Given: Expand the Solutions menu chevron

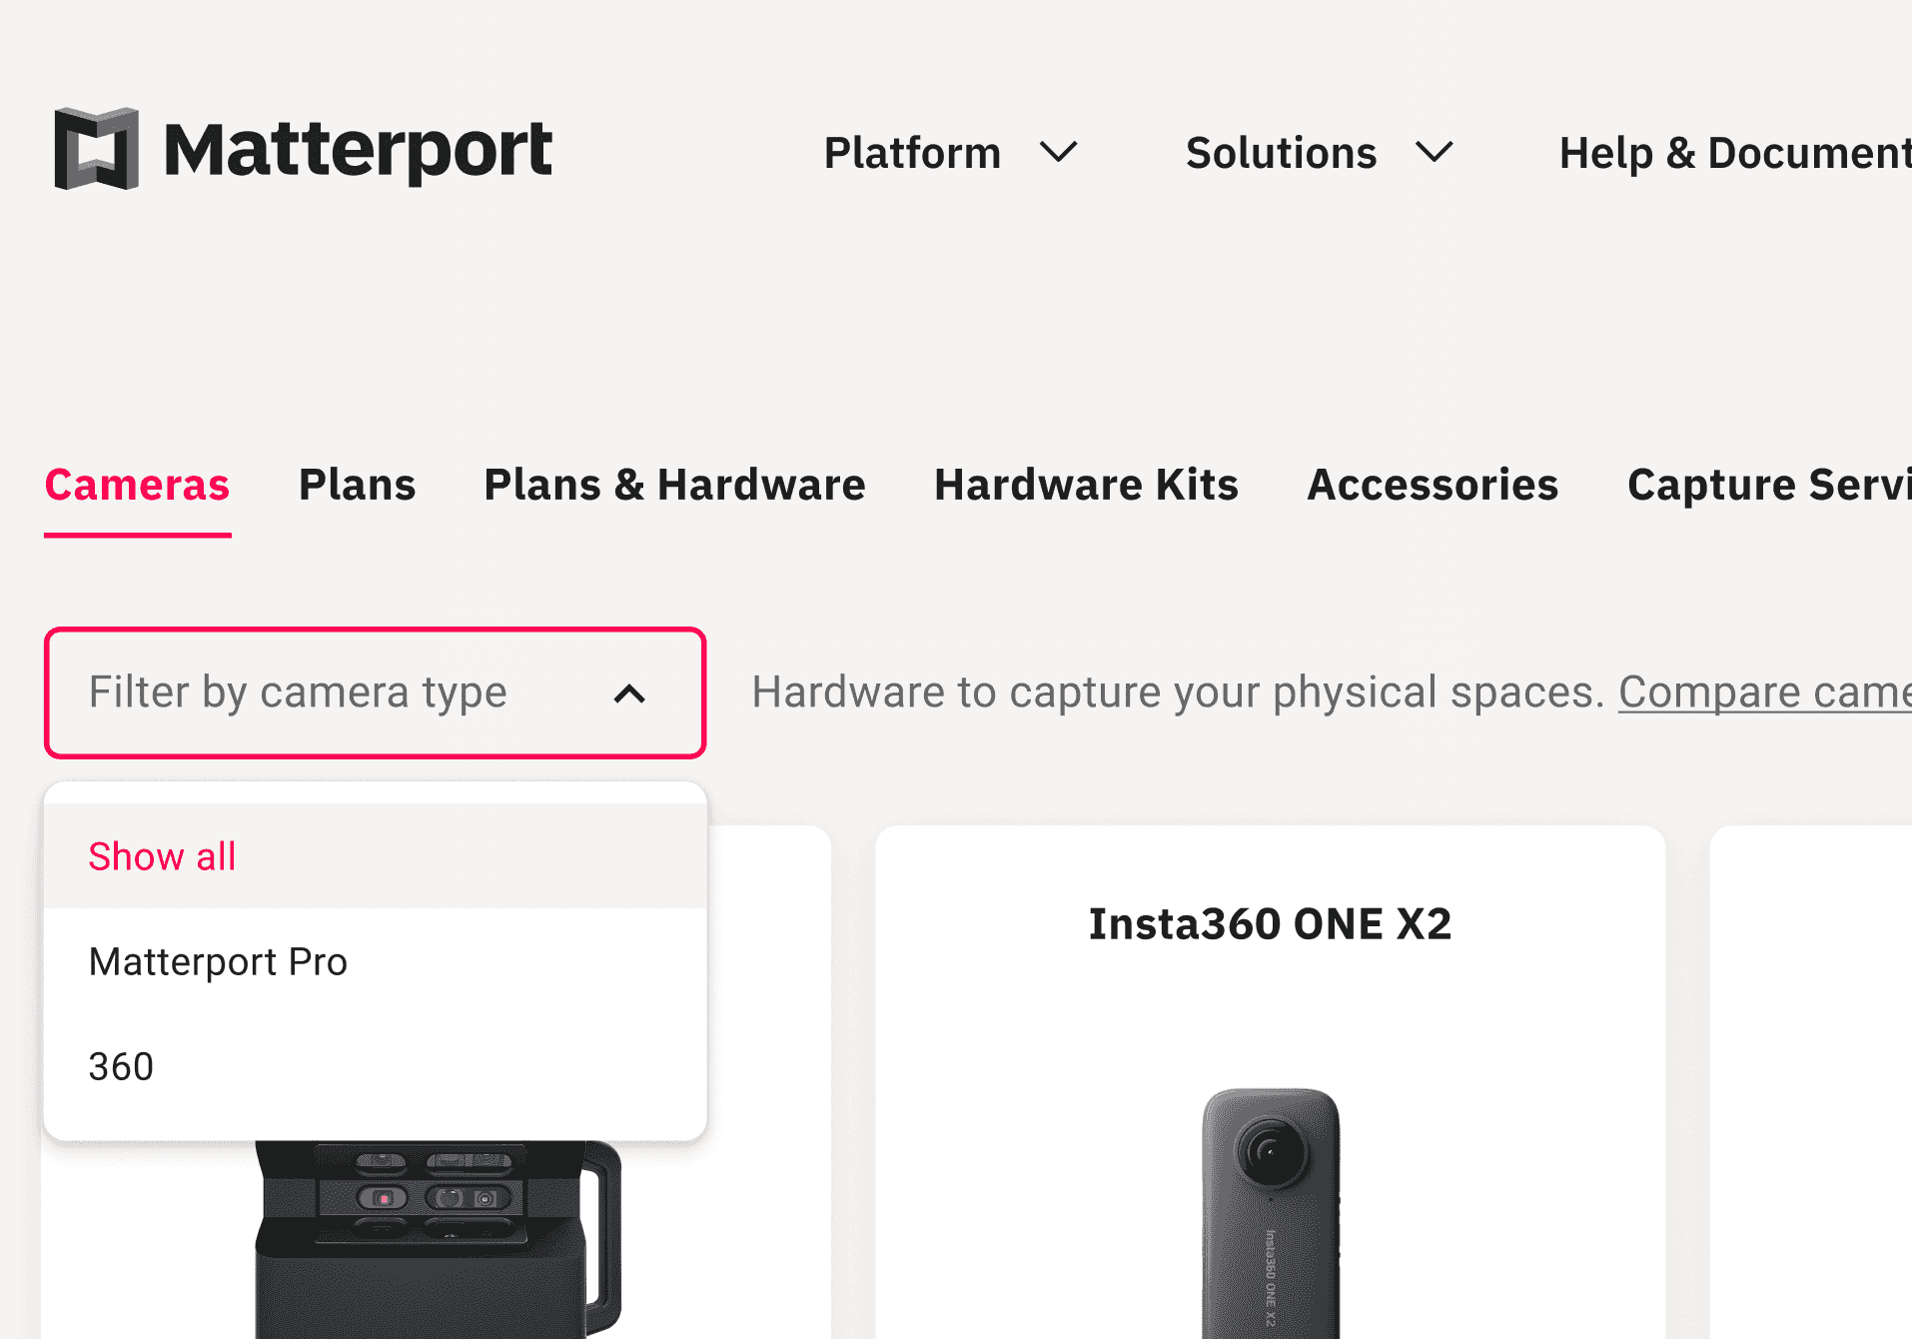Looking at the screenshot, I should tap(1434, 153).
